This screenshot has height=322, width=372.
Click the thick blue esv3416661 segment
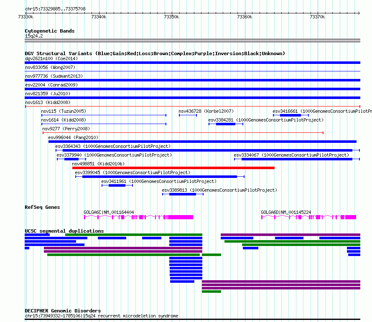(x=290, y=115)
